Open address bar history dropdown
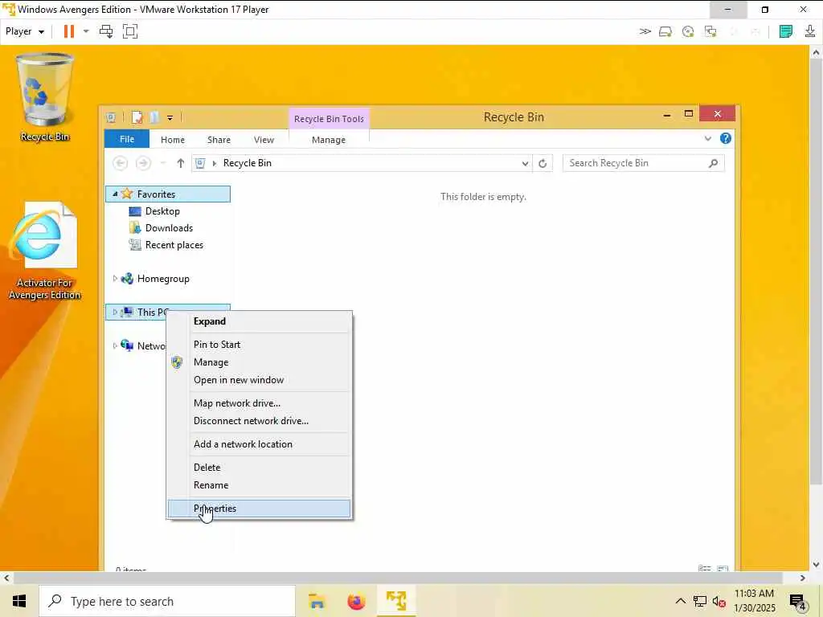The height and width of the screenshot is (617, 823). tap(525, 163)
